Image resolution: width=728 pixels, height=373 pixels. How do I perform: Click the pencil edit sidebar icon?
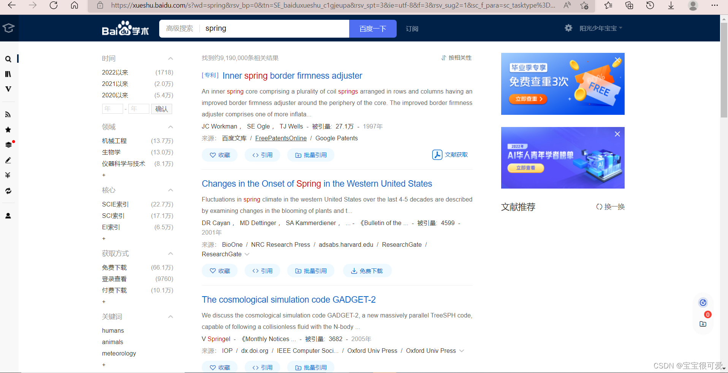pos(8,160)
